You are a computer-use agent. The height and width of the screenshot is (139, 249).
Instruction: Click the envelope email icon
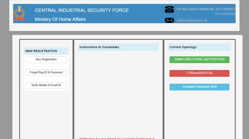point(169,20)
